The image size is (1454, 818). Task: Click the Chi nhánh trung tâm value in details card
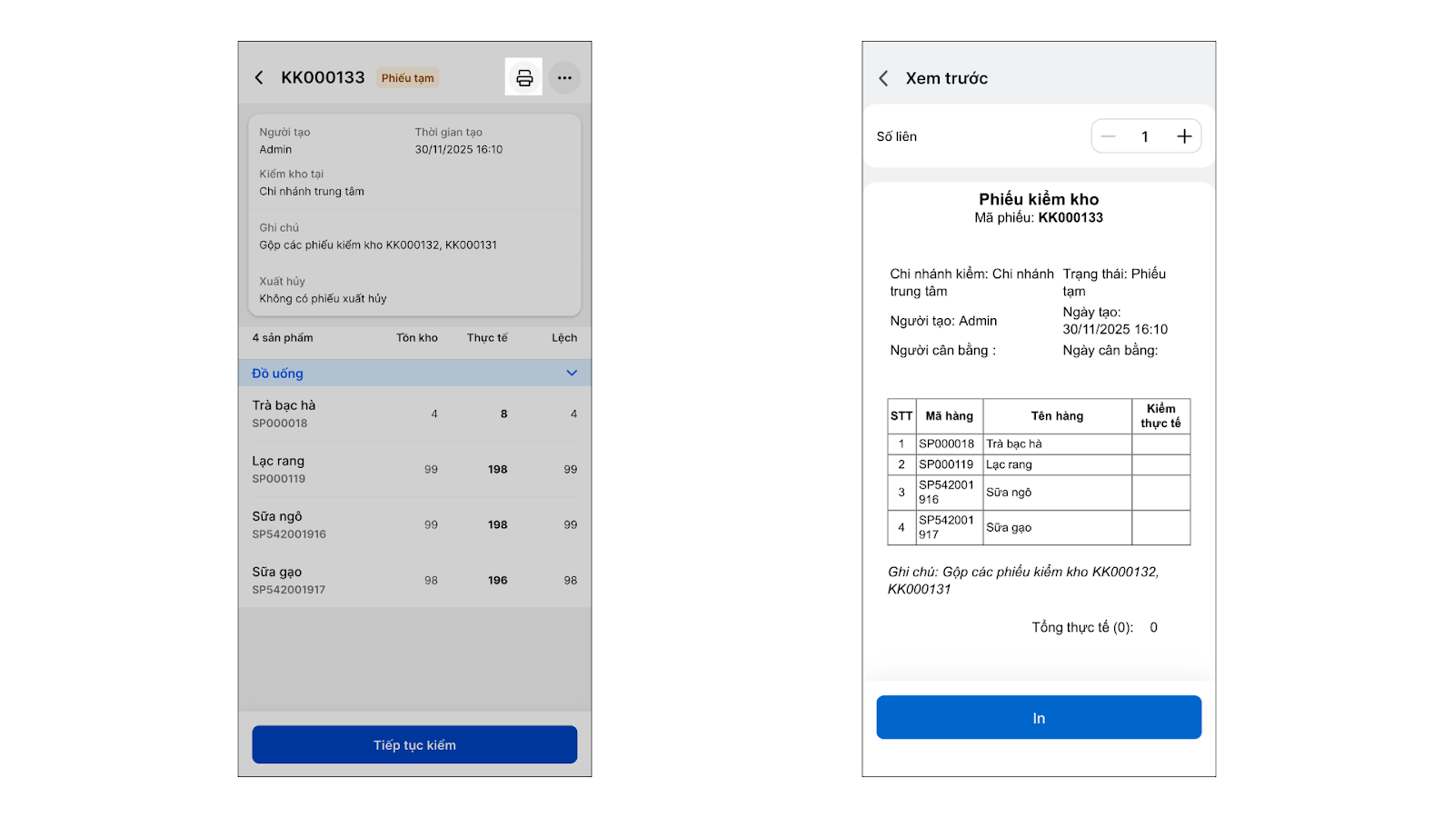[312, 191]
